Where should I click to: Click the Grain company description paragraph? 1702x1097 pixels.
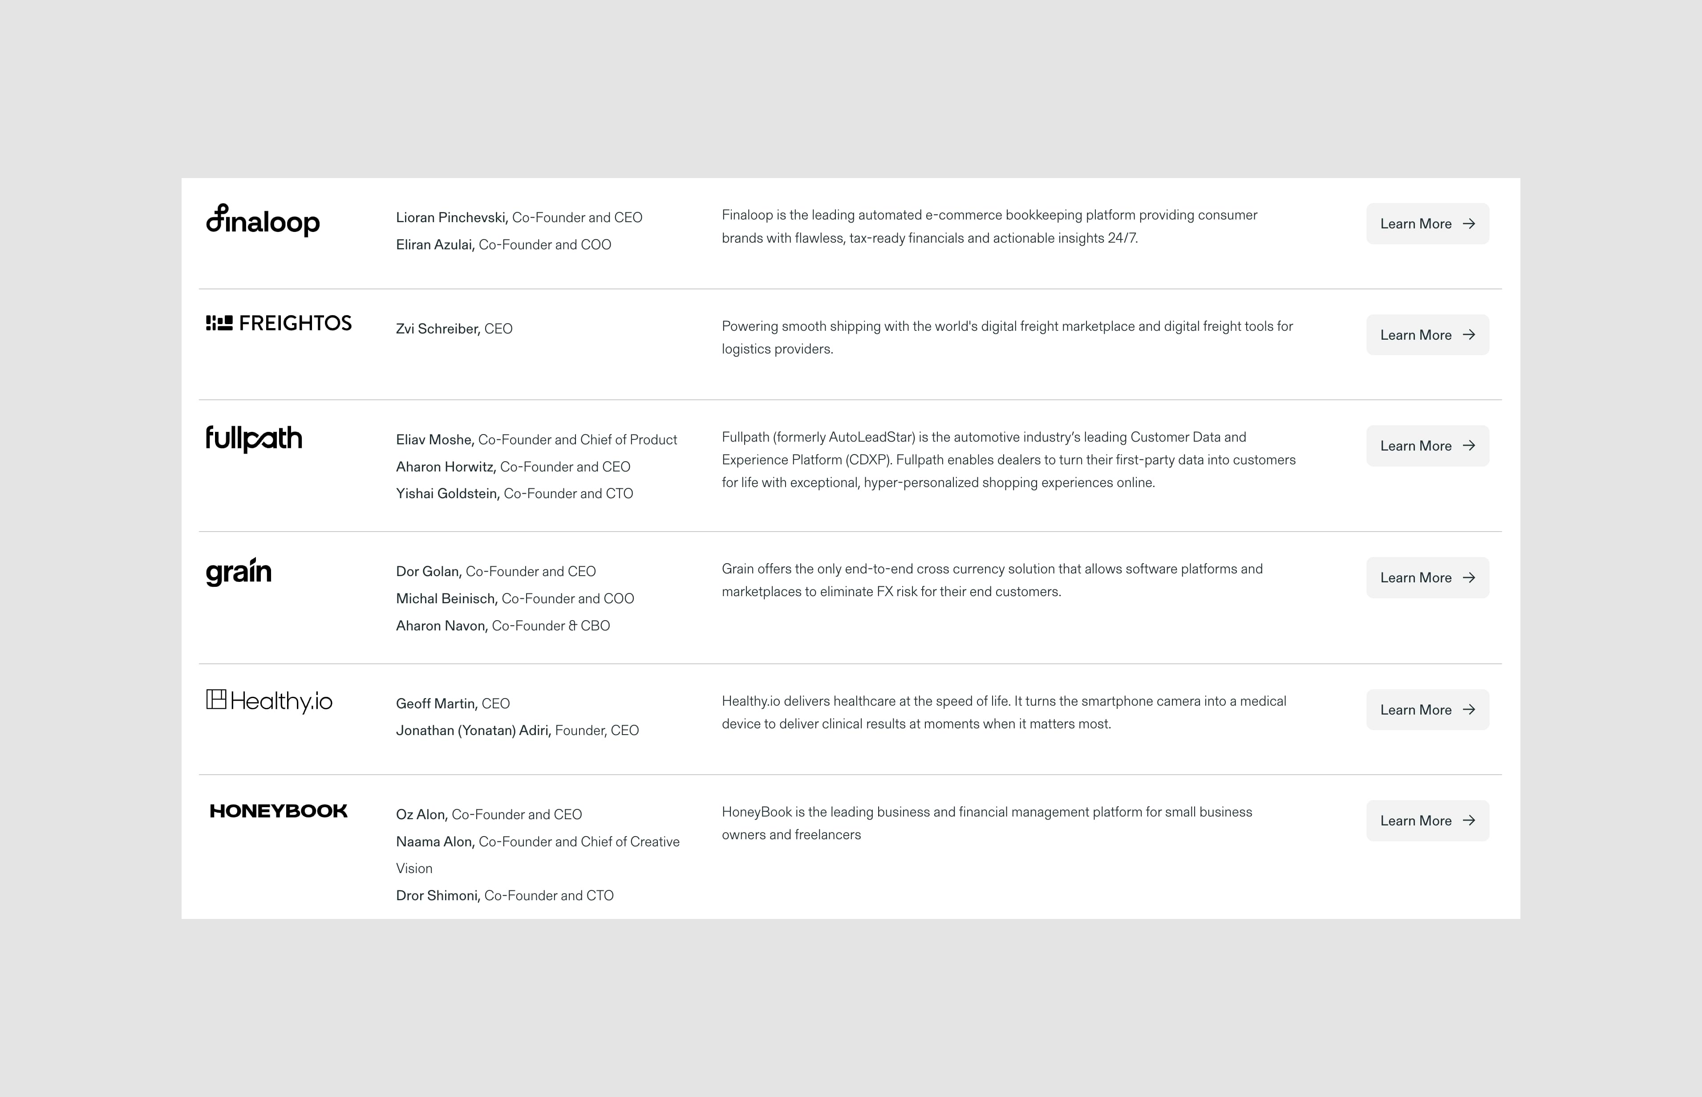pos(991,581)
